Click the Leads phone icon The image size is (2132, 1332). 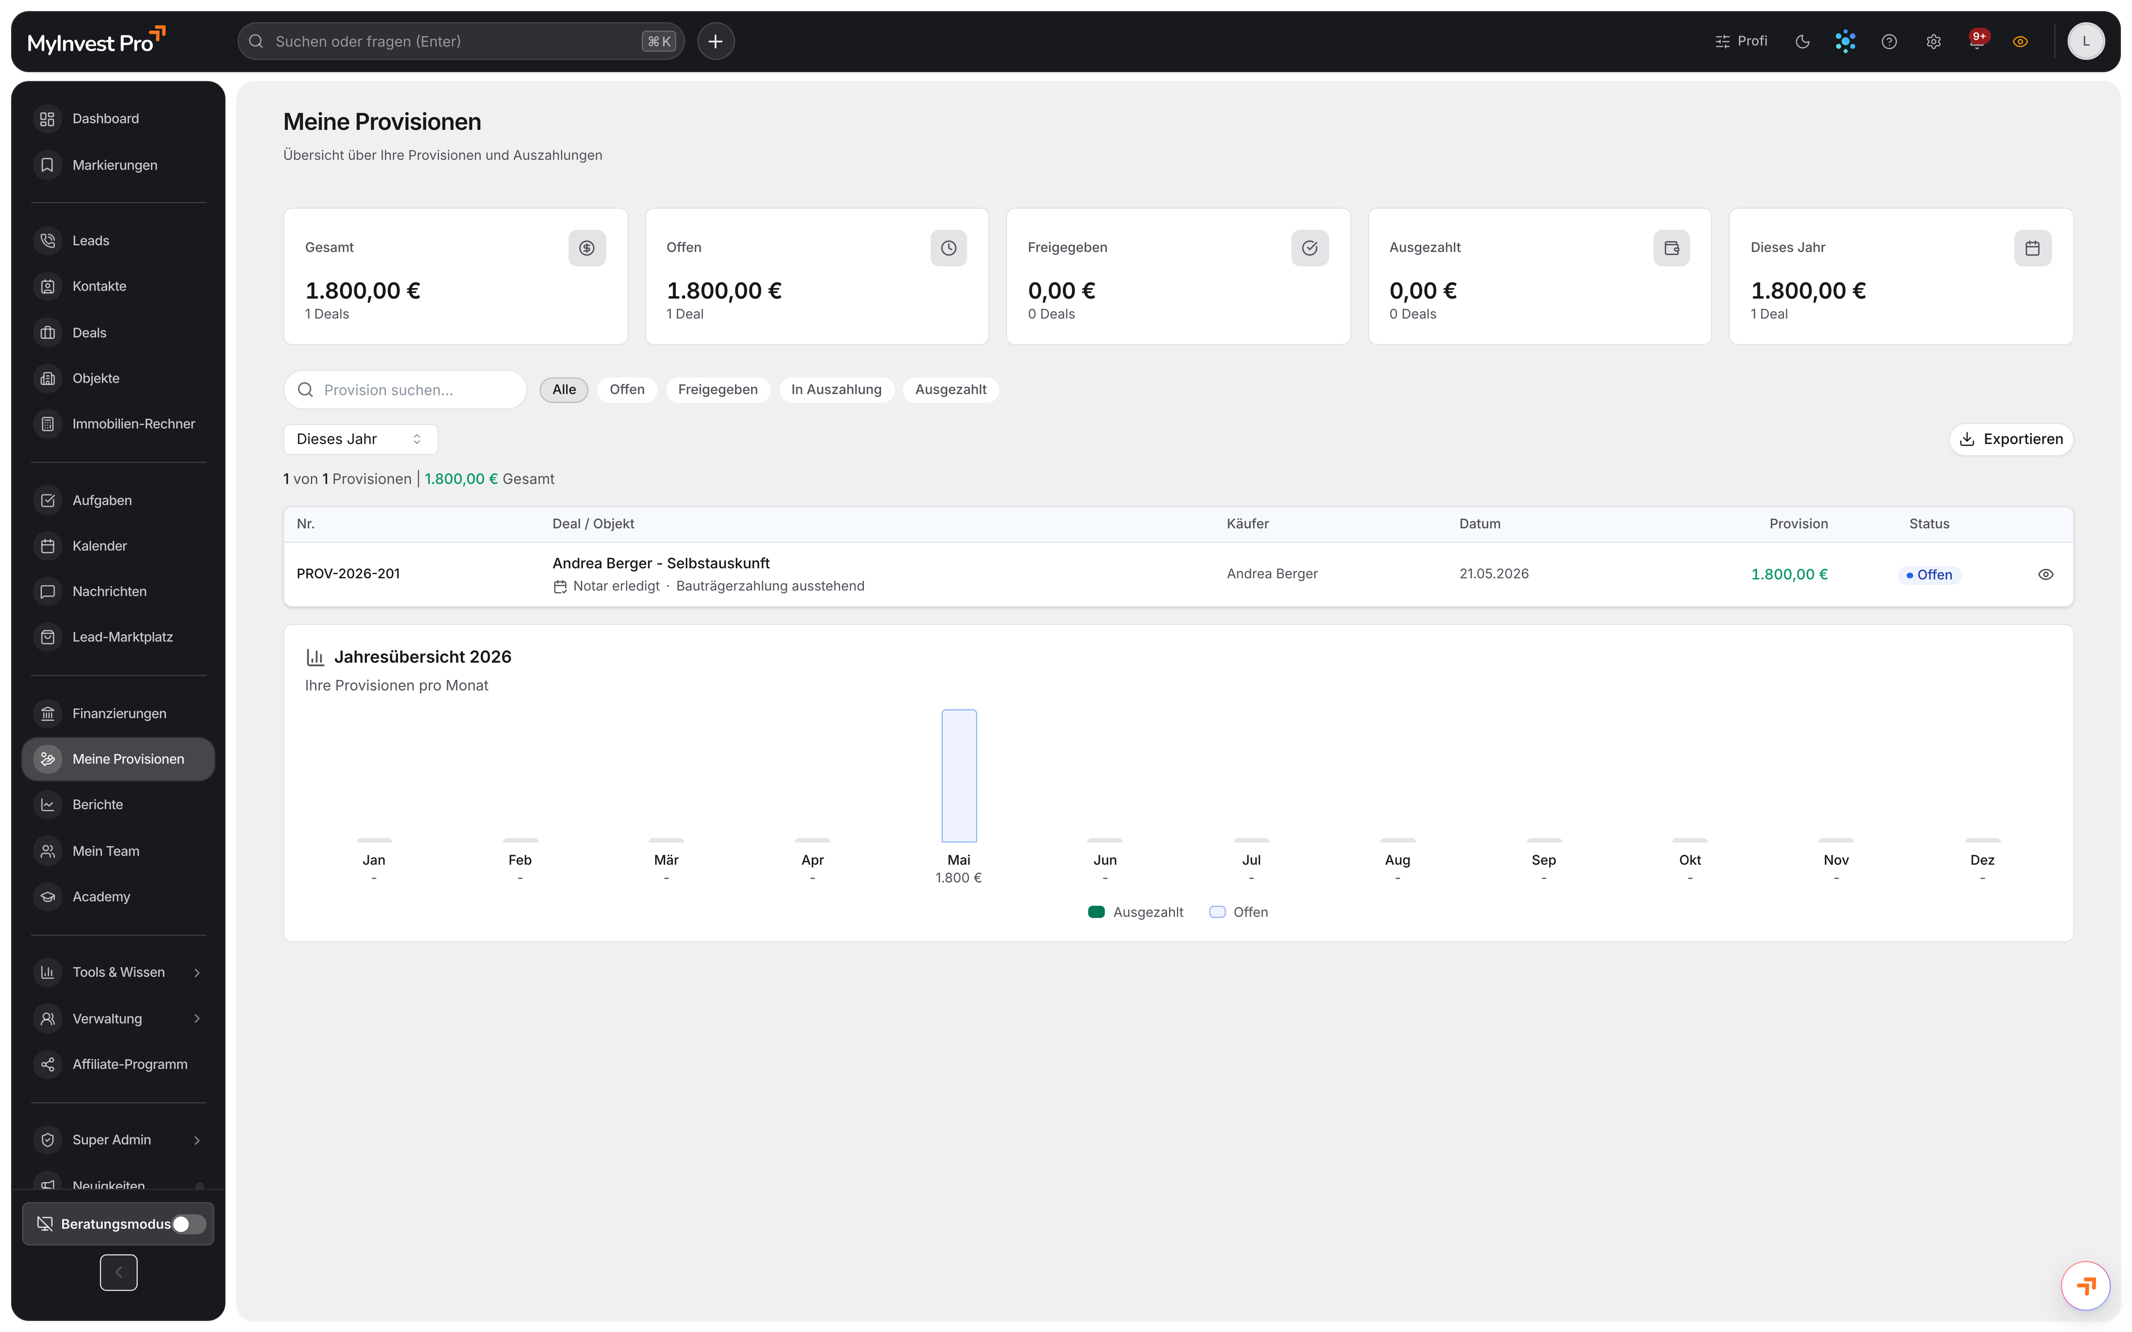48,240
